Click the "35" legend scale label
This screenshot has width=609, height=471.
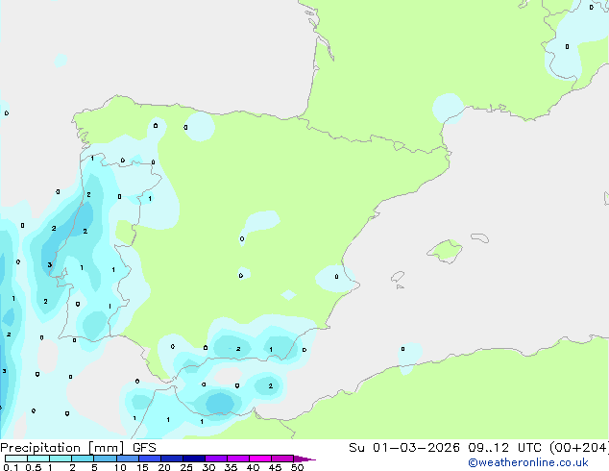click(231, 467)
